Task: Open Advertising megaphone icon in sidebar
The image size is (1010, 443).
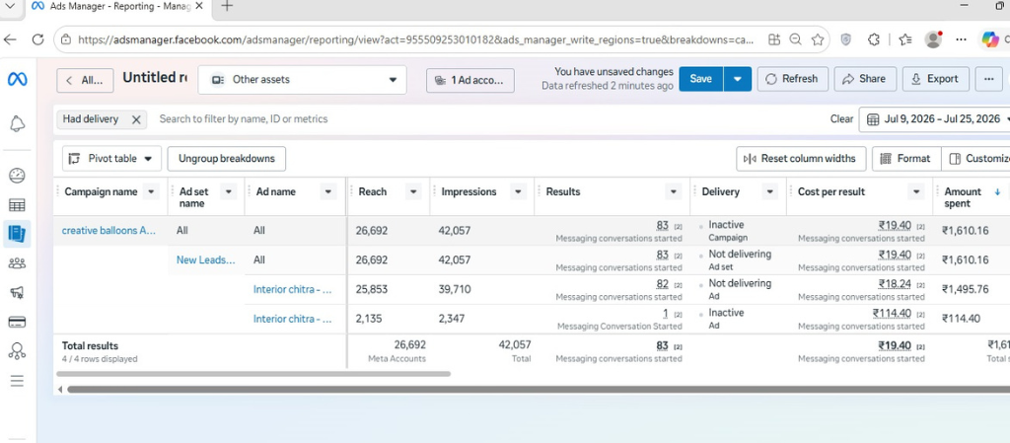Action: pyautogui.click(x=18, y=292)
